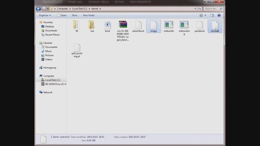Image resolution: width=260 pixels, height=146 pixels.
Task: Open the ftf folder
Action: 77,26
